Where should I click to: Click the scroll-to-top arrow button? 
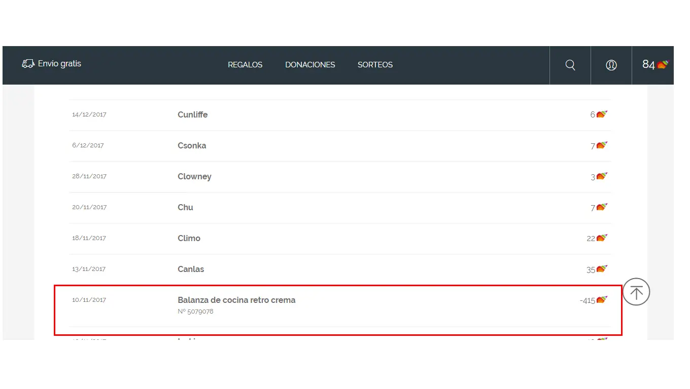[x=636, y=292]
